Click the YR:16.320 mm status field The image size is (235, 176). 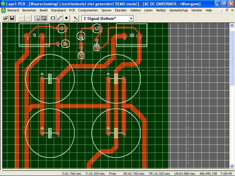tap(161, 174)
